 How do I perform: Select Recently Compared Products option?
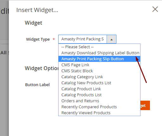(x=99, y=107)
